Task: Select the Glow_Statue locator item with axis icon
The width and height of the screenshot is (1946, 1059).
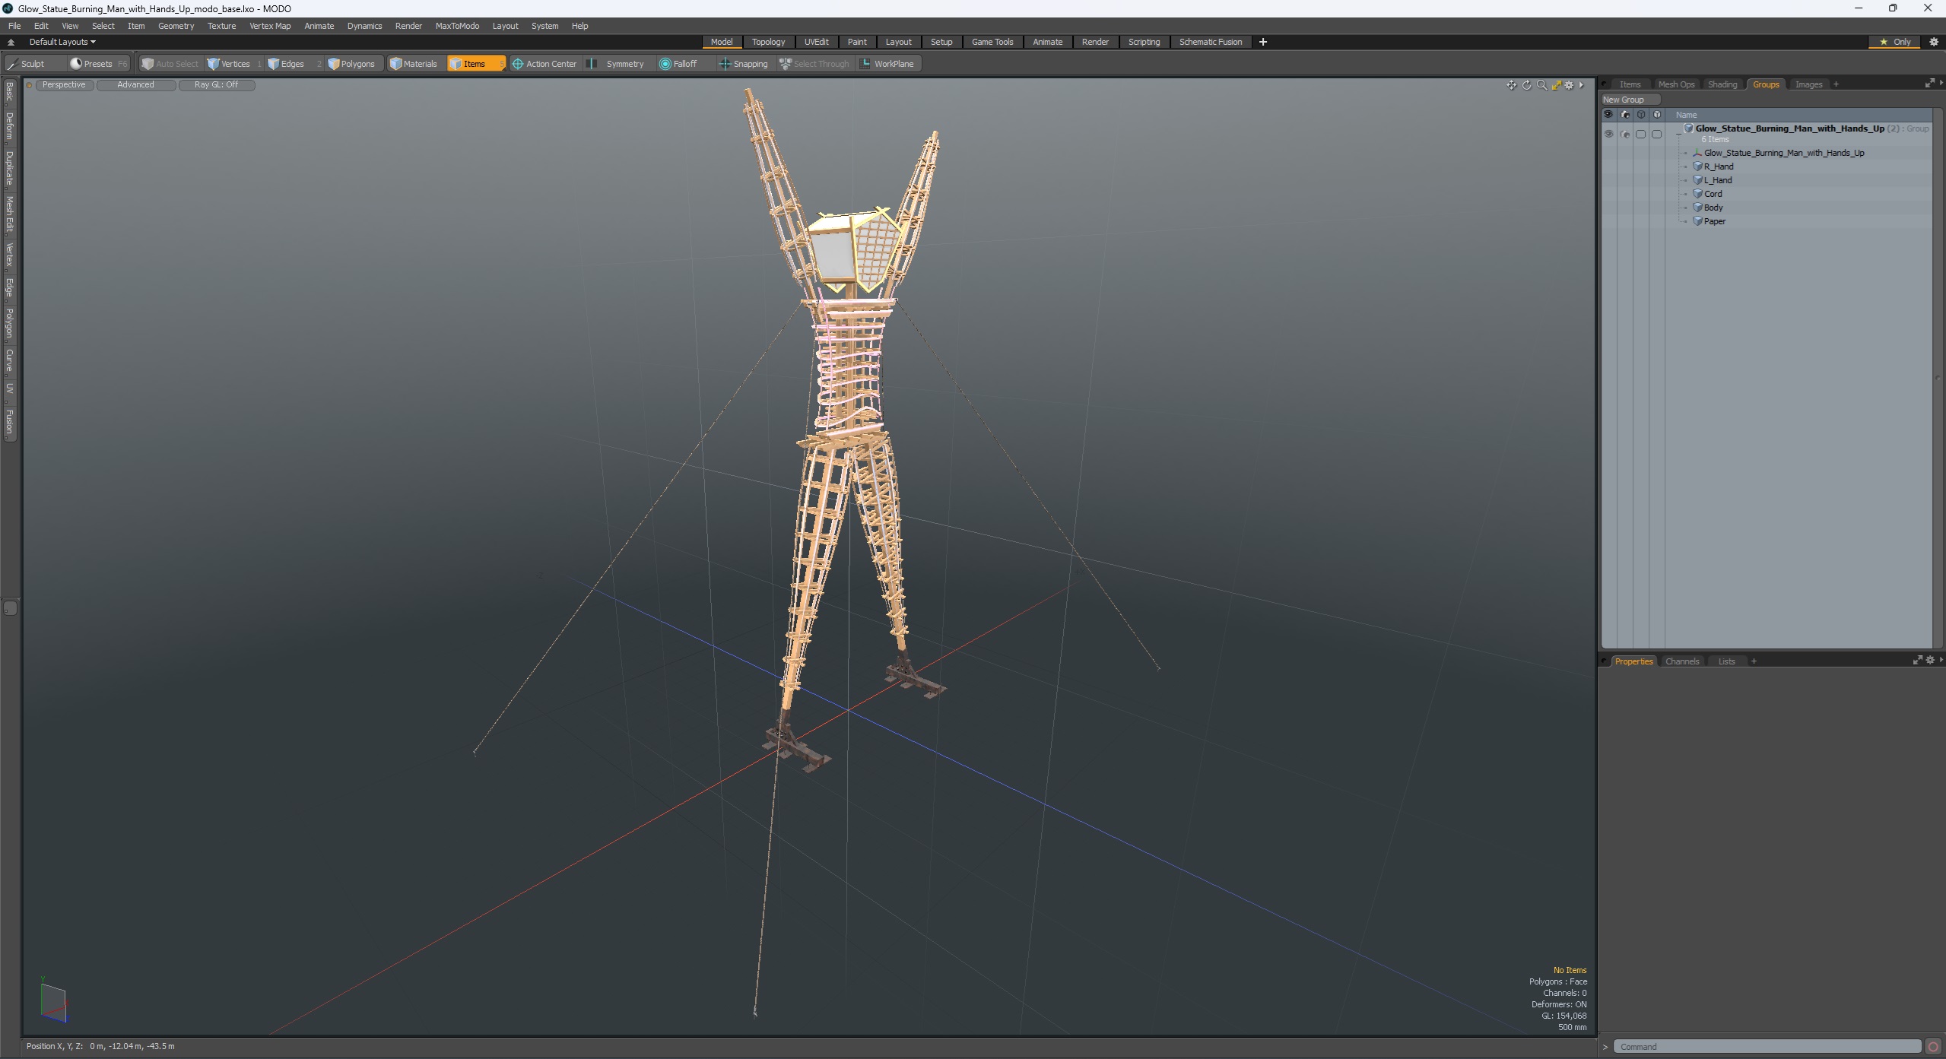Action: pos(1783,153)
